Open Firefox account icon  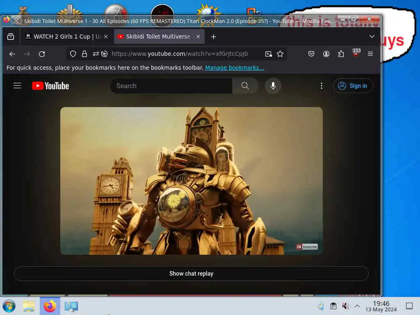coord(326,54)
